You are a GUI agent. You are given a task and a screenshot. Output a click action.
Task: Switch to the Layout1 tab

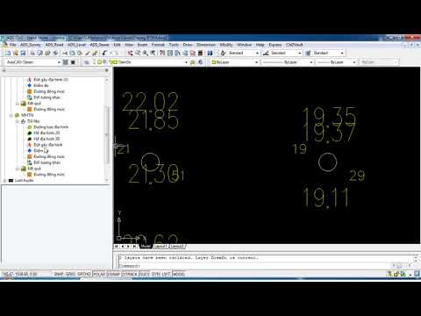coord(161,247)
